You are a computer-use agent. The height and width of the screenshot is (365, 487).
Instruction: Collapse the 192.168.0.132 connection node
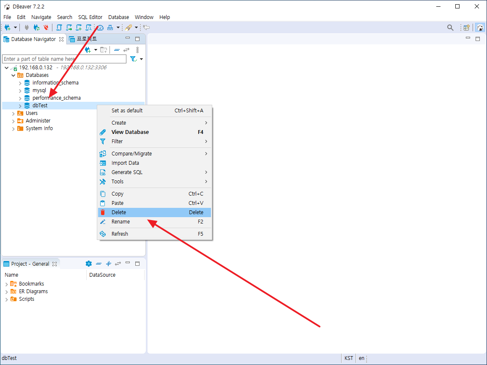coord(6,68)
